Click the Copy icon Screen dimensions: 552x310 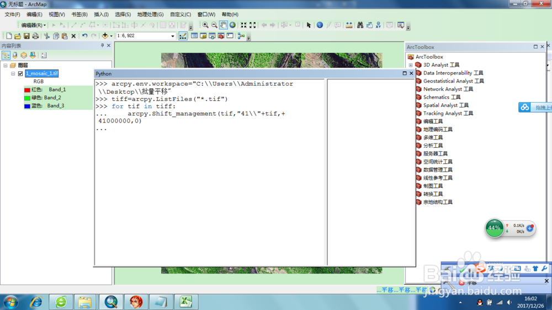pos(56,36)
